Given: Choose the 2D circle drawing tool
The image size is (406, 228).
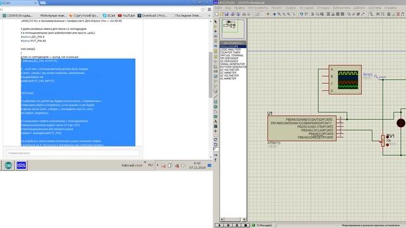Looking at the screenshot, I should point(216,106).
